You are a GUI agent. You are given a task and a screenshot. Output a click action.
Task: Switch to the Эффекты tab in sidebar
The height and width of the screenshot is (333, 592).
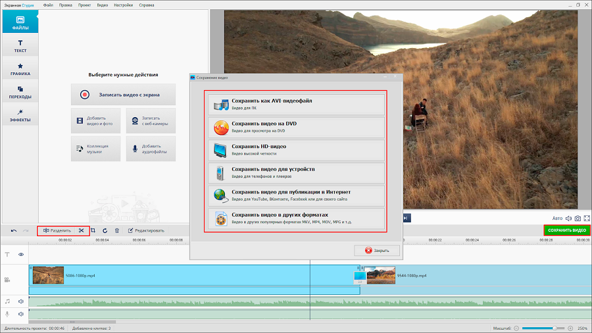(x=20, y=115)
